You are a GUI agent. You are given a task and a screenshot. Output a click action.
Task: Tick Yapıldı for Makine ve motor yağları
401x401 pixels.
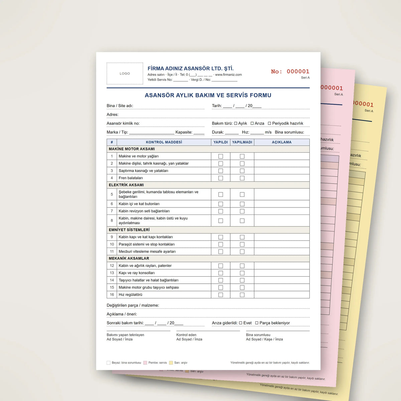[221, 156]
